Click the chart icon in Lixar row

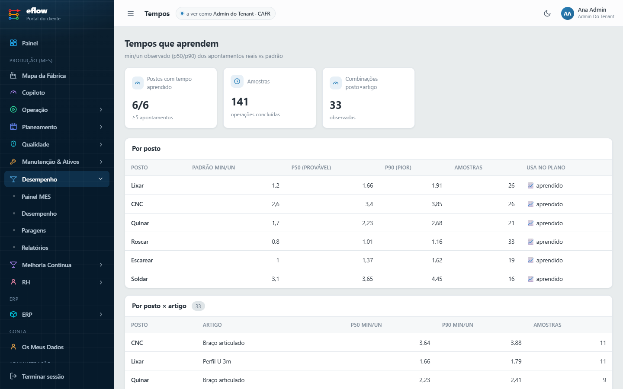pyautogui.click(x=530, y=185)
